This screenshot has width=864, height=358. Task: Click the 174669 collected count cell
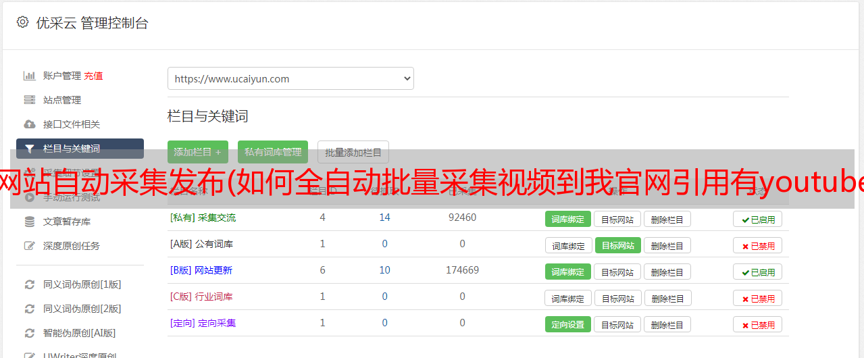point(462,270)
